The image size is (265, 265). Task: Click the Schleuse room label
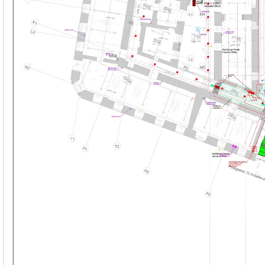217,106
